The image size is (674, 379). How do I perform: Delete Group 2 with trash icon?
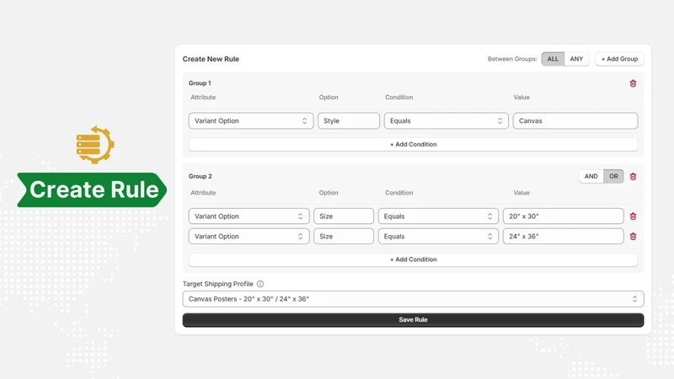click(633, 177)
